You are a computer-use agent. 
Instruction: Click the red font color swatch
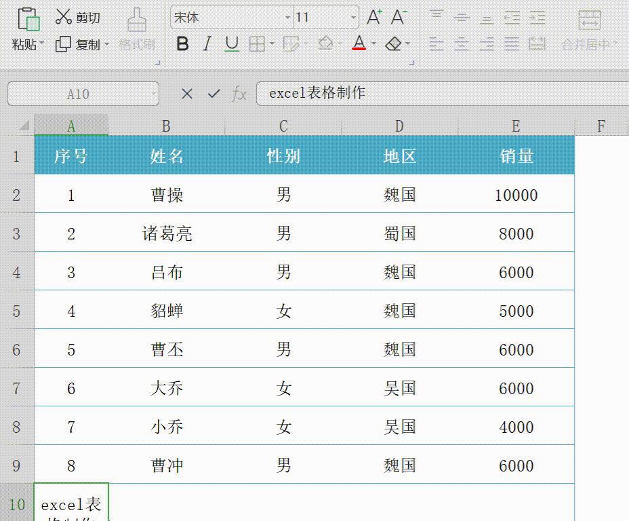pyautogui.click(x=360, y=49)
